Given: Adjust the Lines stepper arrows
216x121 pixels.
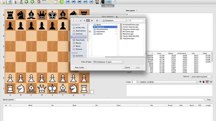Looking at the screenshot, I should 138,82.
